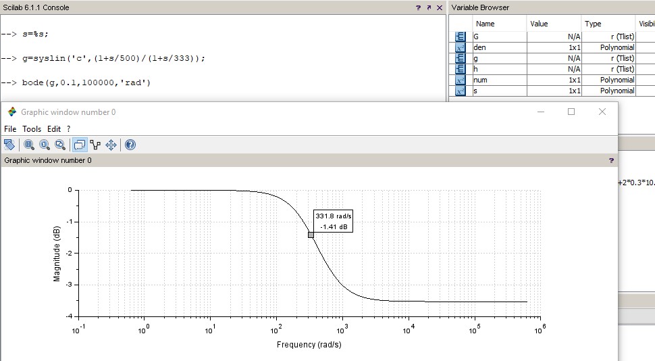The width and height of the screenshot is (655, 361).
Task: Click the help icon on graphic window bar
Action: 611,160
